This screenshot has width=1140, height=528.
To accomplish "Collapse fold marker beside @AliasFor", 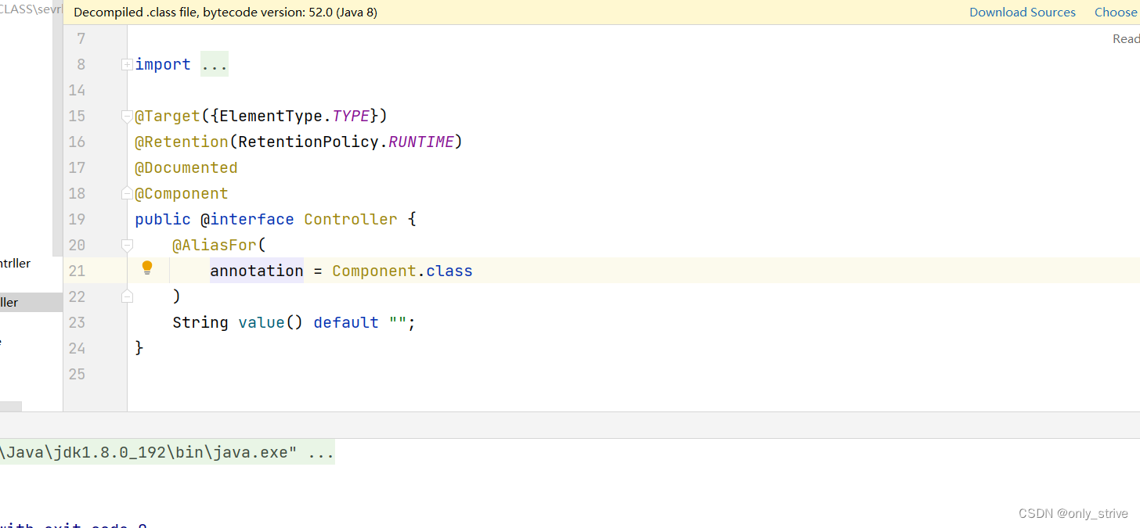I will (x=127, y=245).
